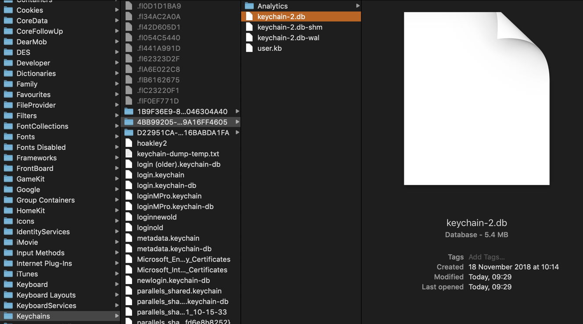Click the hoakley2 file icon
583x324 pixels.
129,143
